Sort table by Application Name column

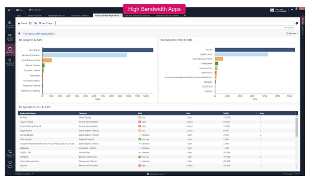point(28,113)
